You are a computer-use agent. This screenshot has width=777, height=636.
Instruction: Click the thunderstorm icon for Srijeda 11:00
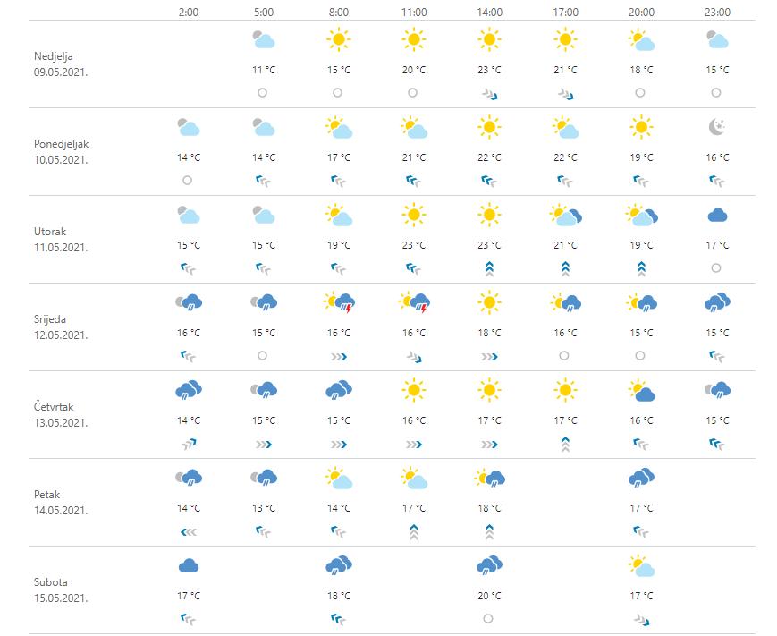coord(413,303)
